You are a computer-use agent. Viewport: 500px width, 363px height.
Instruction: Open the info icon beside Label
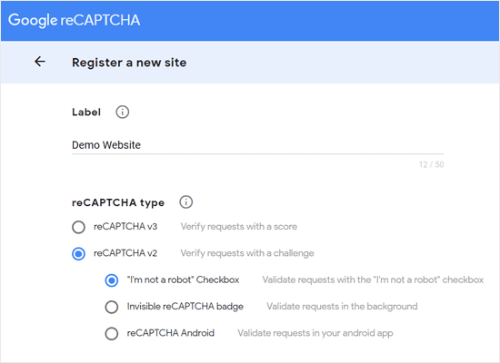tap(122, 113)
